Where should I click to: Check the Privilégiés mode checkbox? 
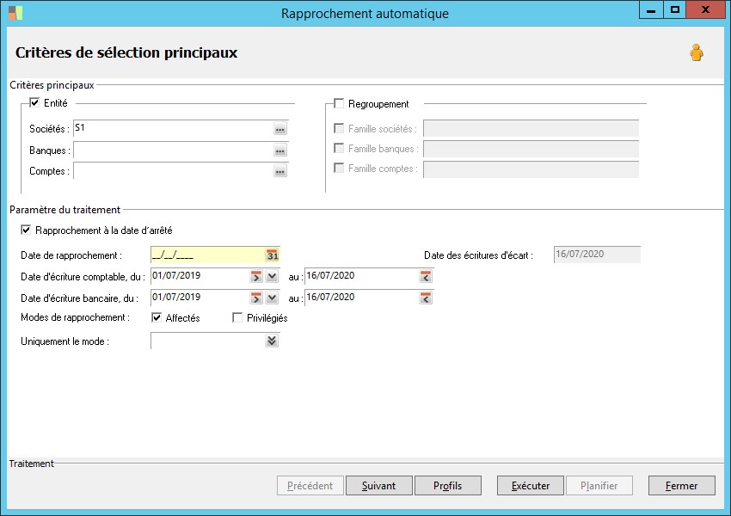click(x=237, y=317)
